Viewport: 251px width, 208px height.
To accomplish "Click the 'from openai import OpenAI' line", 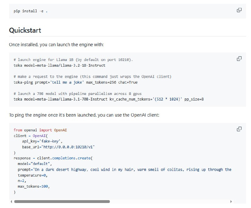I will (40, 130).
